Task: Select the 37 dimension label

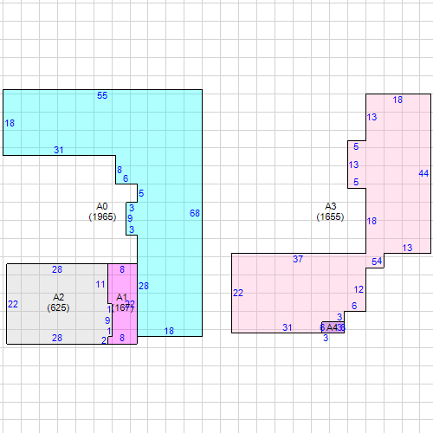Action: [x=298, y=259]
